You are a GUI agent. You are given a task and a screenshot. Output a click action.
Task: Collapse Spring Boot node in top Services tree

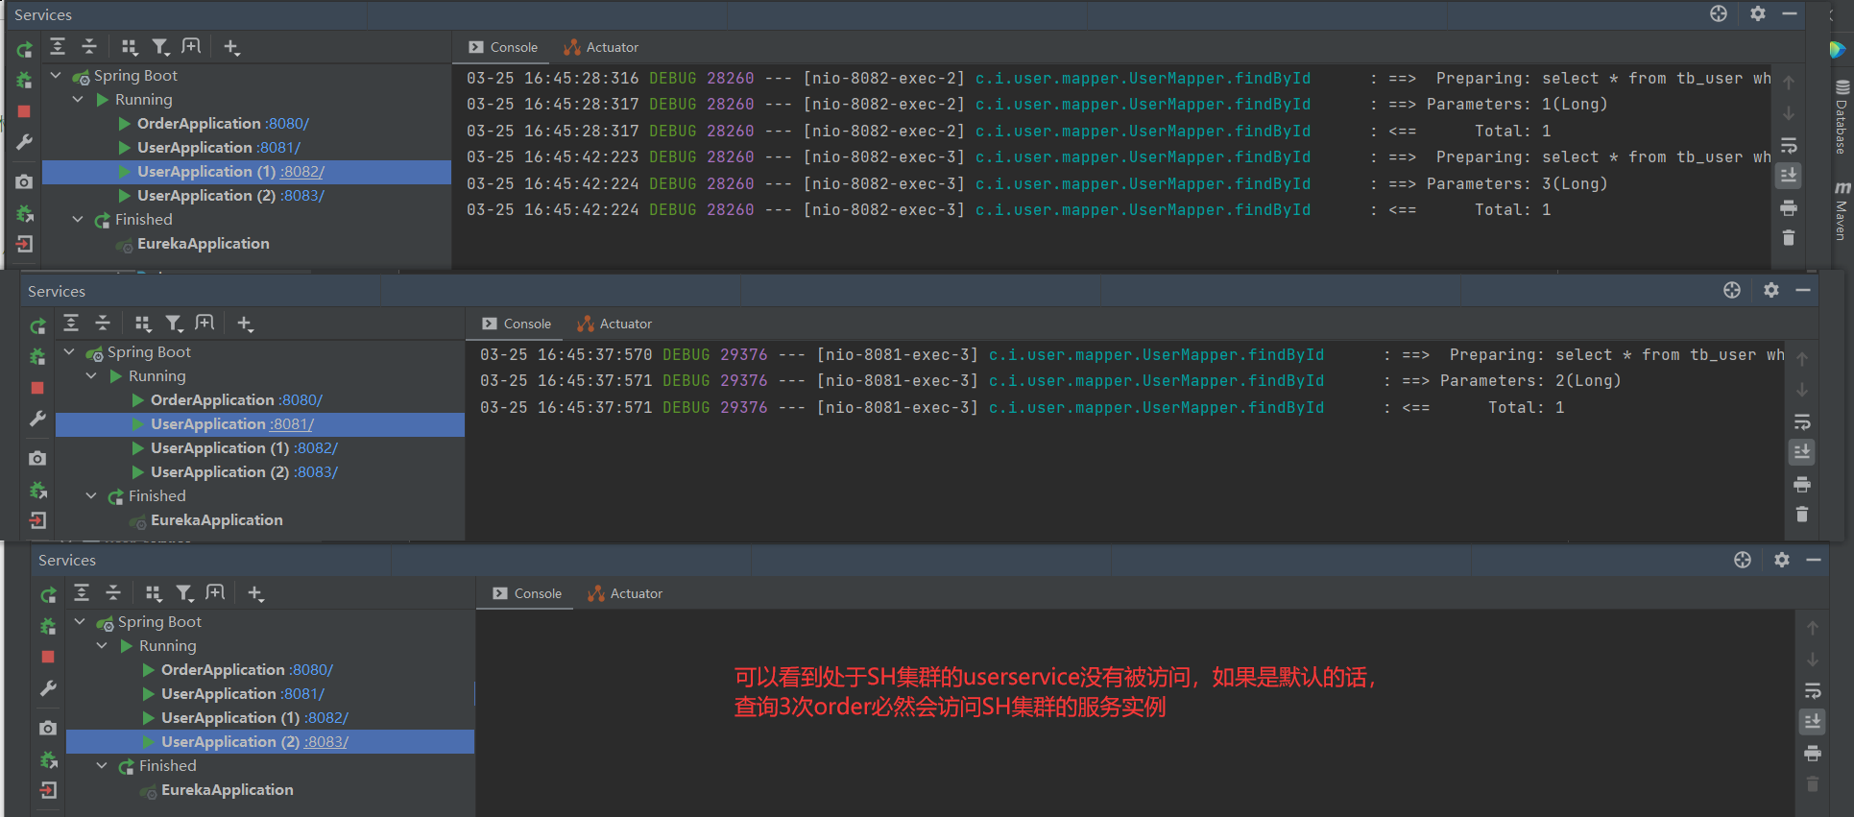click(x=56, y=75)
